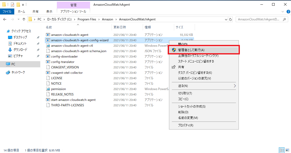
Task: Expand the 送る(N) submenu arrow
Action: pyautogui.click(x=235, y=86)
